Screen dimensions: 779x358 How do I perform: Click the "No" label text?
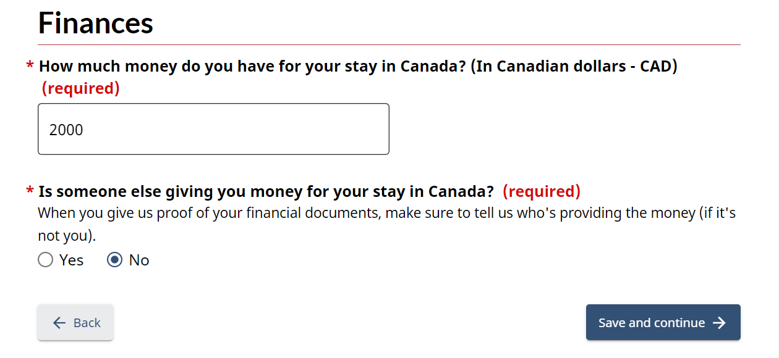(x=139, y=260)
